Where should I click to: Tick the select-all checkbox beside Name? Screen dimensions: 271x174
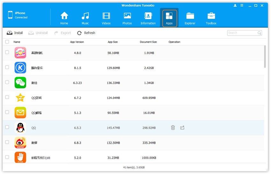(7, 42)
